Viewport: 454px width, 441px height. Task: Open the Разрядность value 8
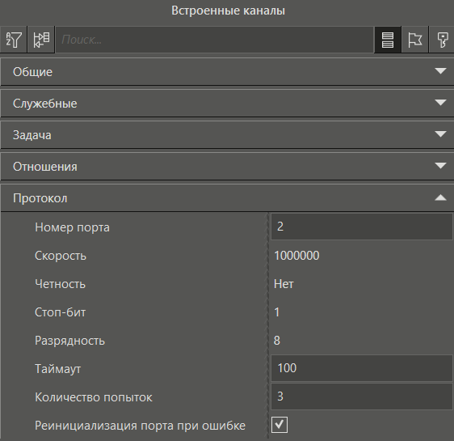[277, 341]
